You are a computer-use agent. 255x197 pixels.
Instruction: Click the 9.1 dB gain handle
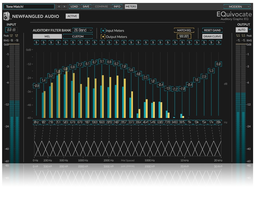pos(102,61)
